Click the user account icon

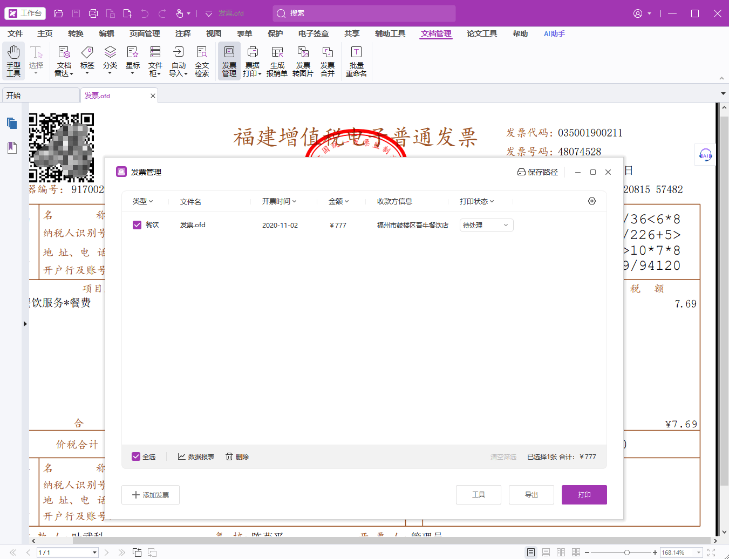638,13
